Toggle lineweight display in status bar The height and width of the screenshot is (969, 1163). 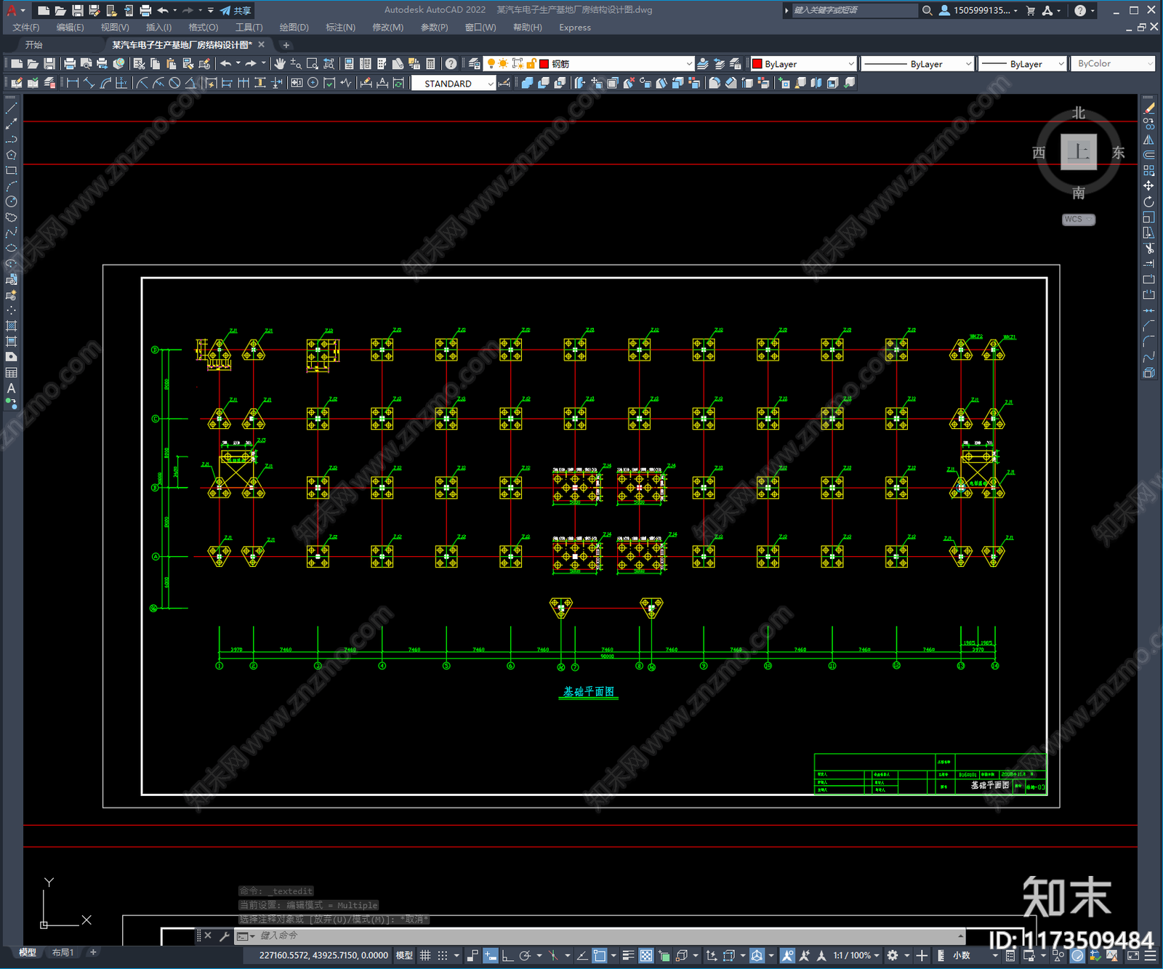click(x=629, y=955)
